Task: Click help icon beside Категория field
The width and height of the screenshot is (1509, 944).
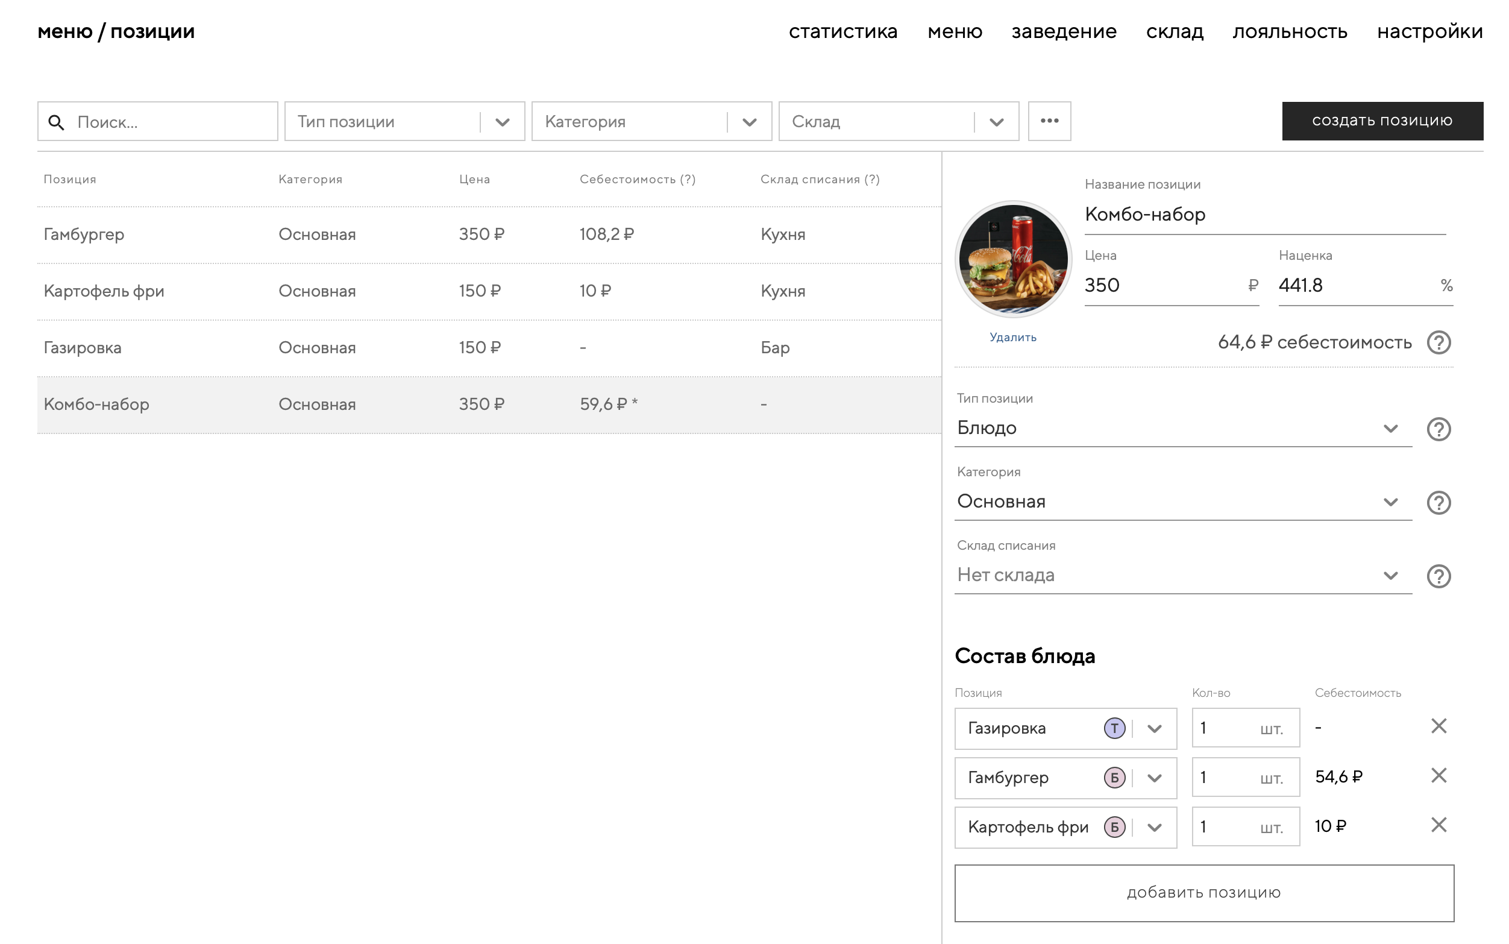Action: point(1438,503)
